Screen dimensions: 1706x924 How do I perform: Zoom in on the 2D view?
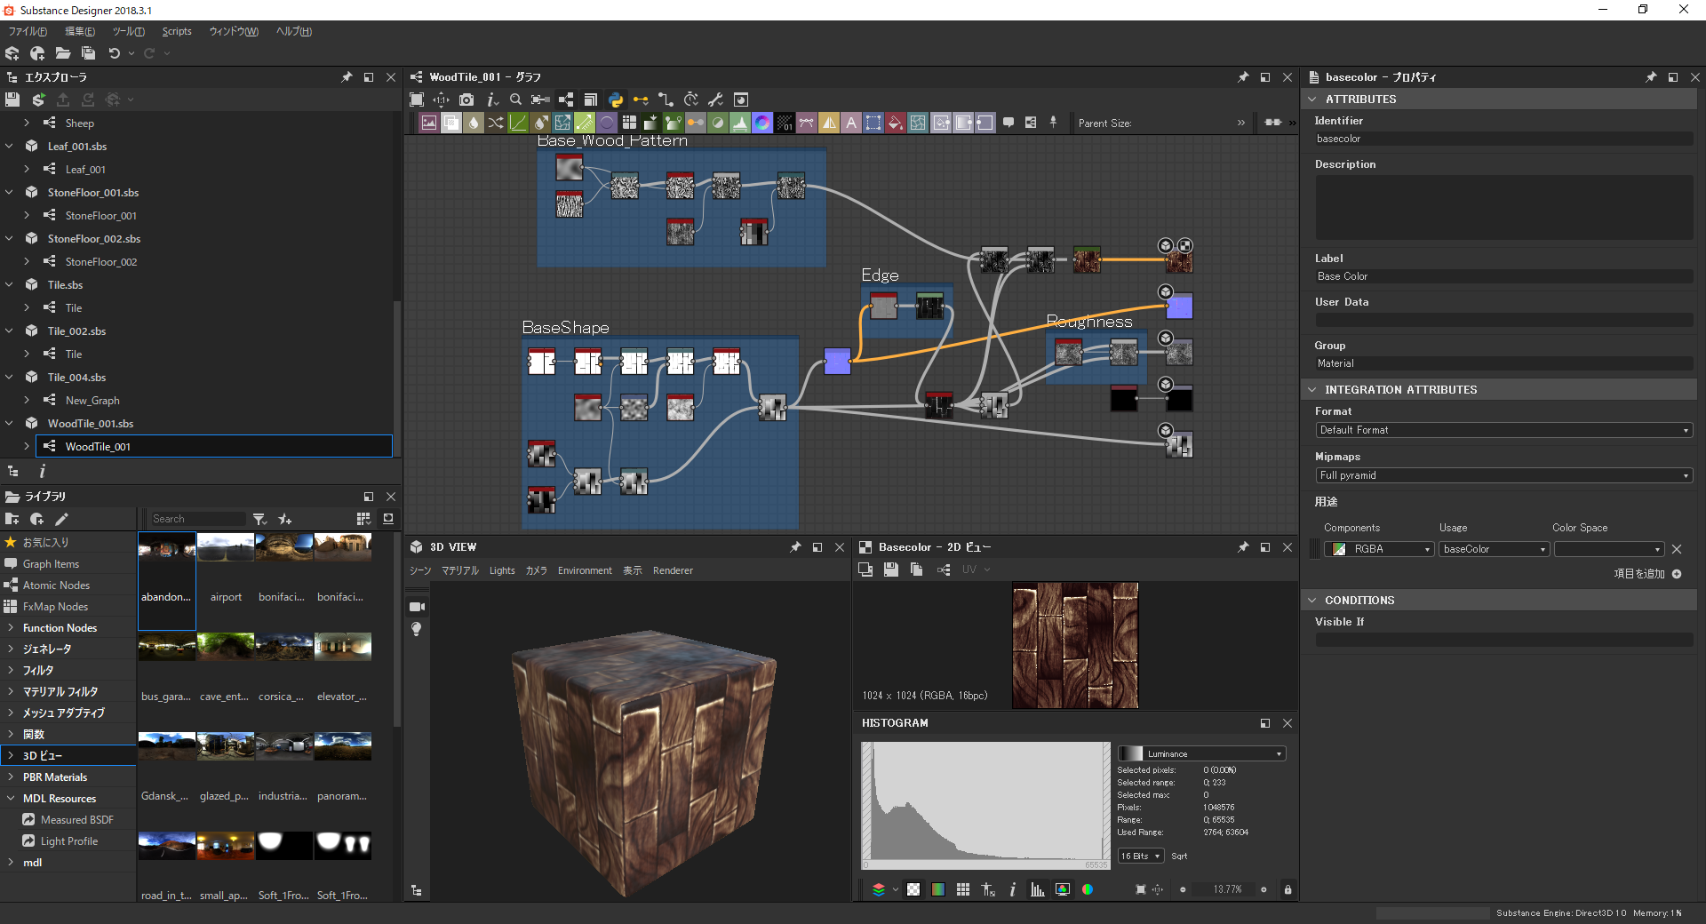coord(1264,889)
